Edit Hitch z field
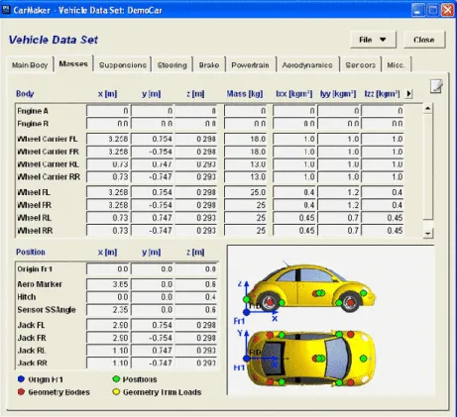 [196, 297]
